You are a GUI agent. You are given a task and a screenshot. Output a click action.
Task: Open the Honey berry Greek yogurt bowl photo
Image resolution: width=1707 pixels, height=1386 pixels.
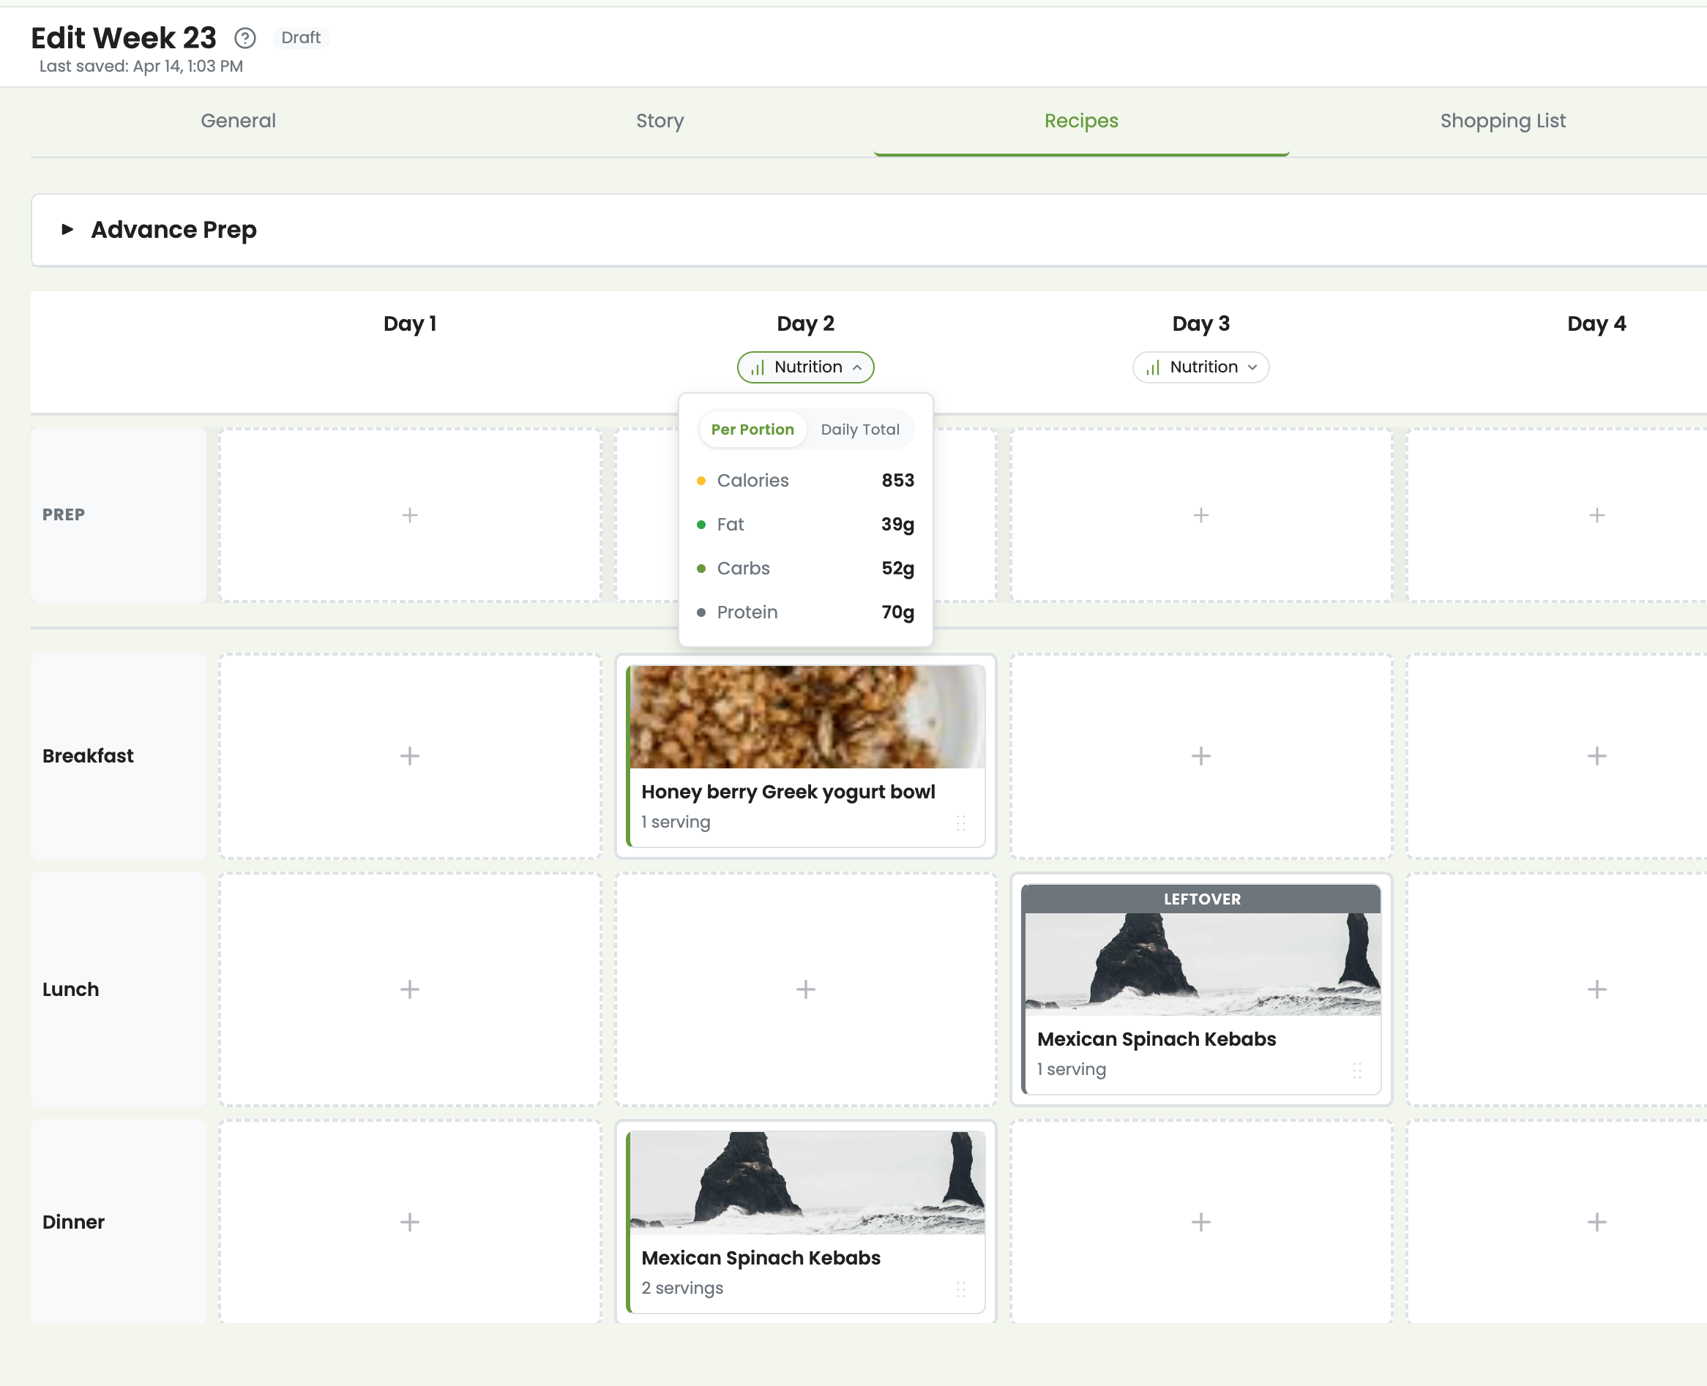point(807,717)
